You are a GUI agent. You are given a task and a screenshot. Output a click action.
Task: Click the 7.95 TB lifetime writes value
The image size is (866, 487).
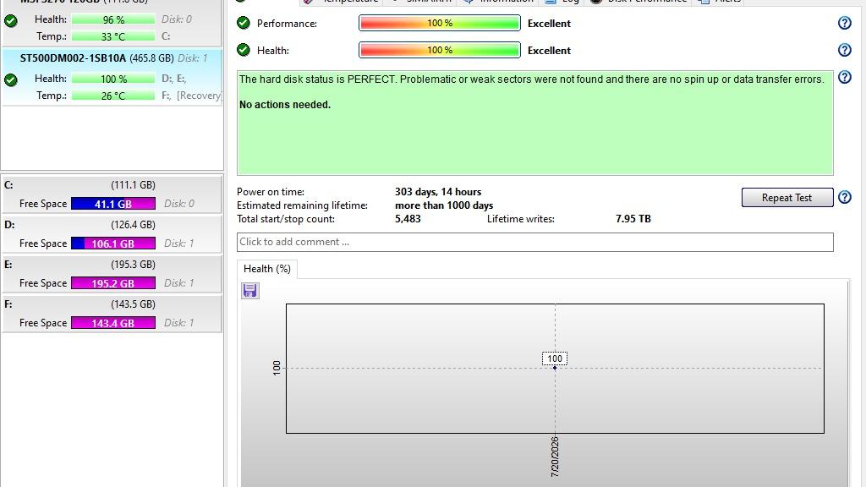pos(633,219)
